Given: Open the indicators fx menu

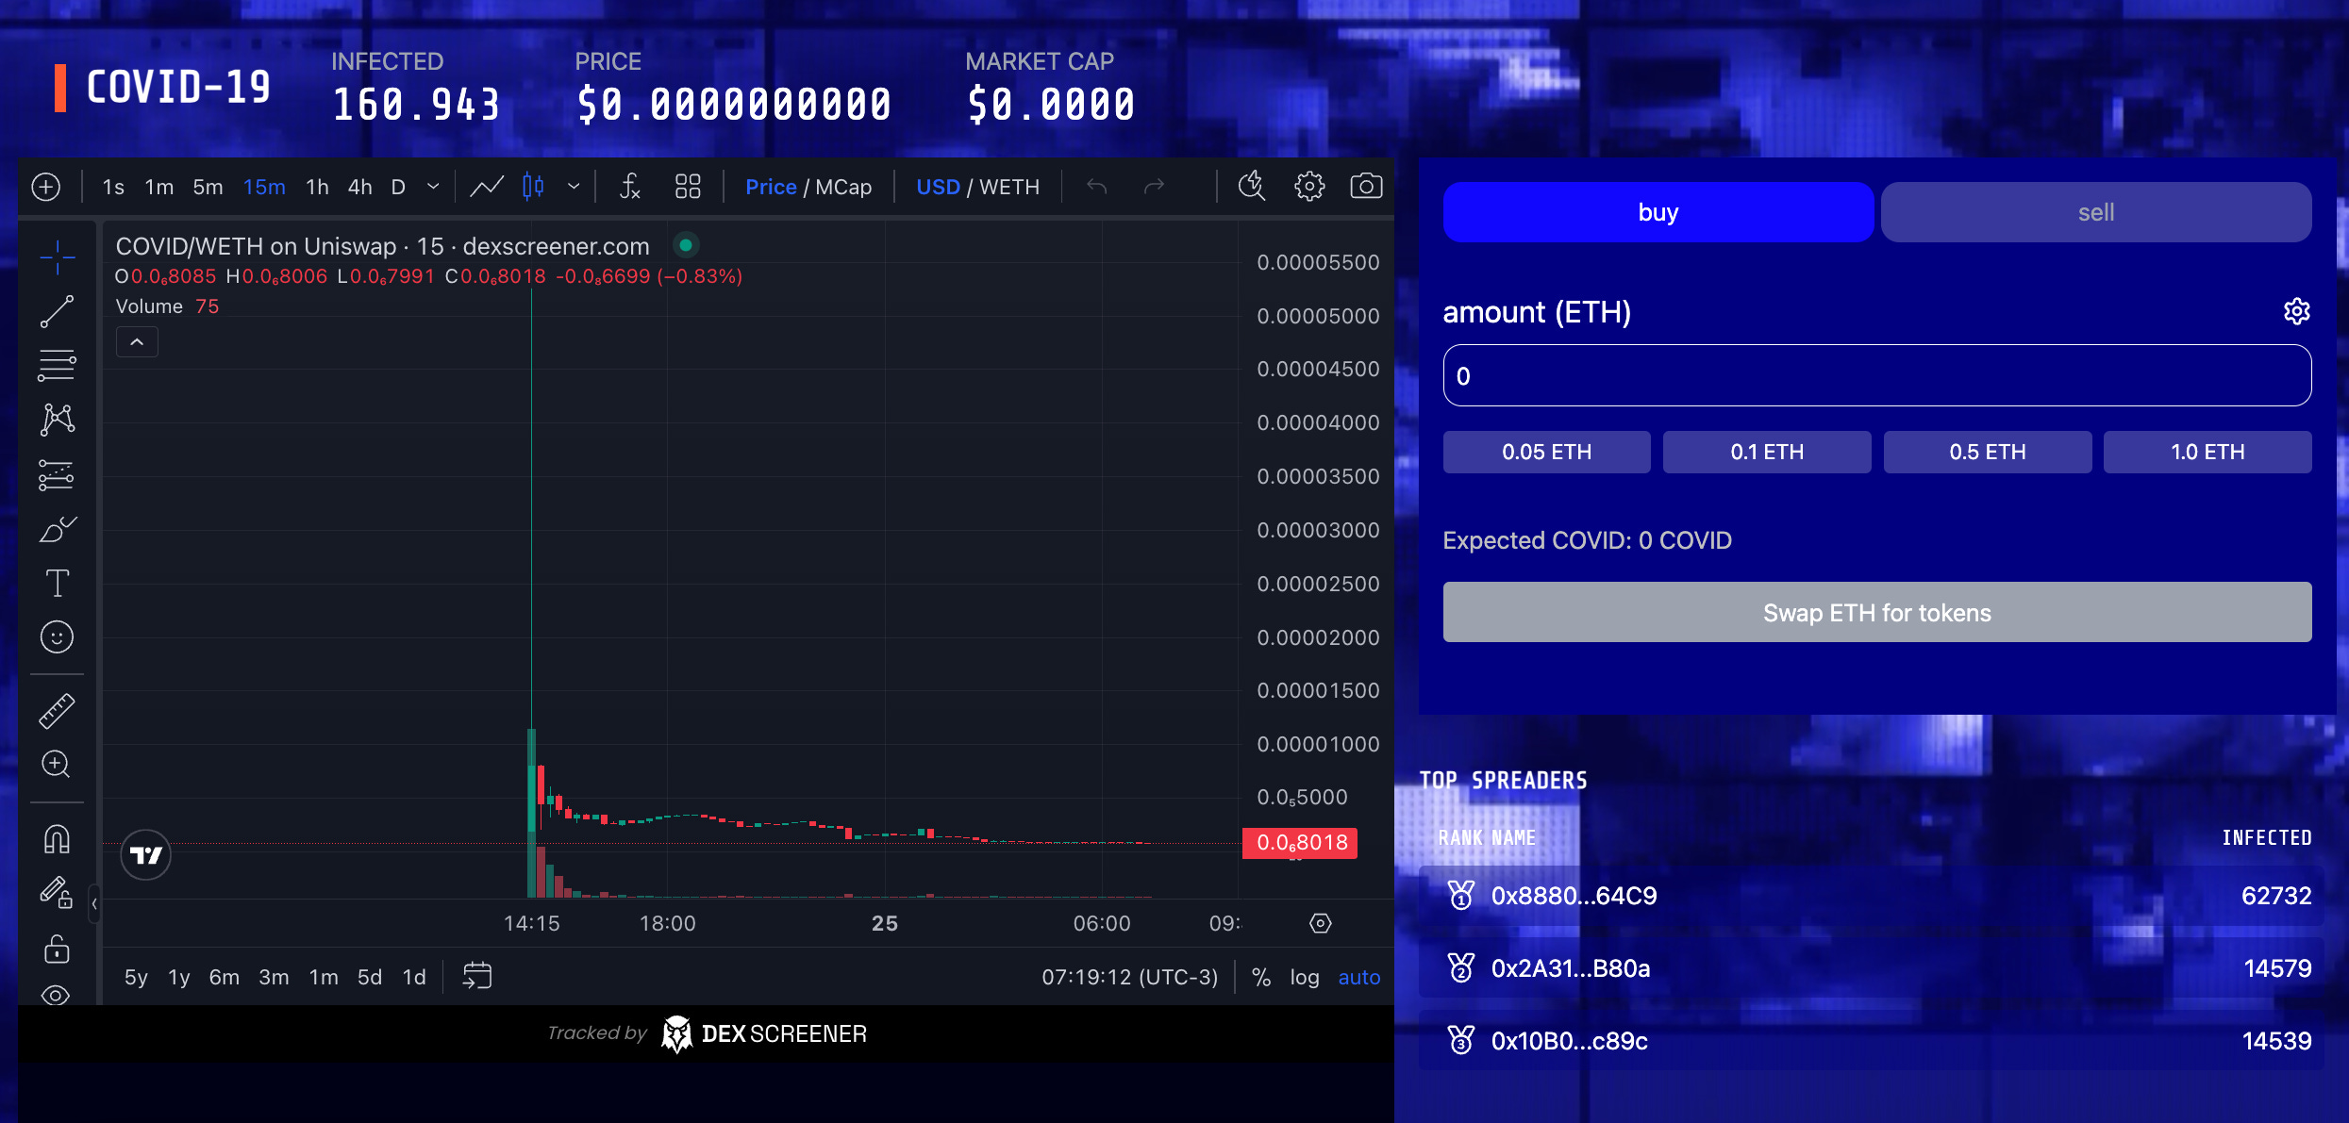Looking at the screenshot, I should coord(629,187).
